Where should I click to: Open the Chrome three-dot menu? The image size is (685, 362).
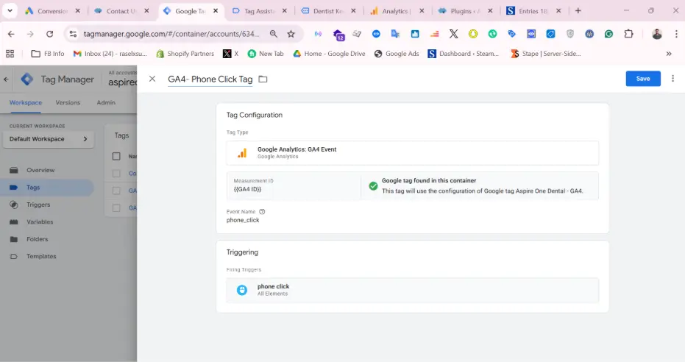point(676,34)
